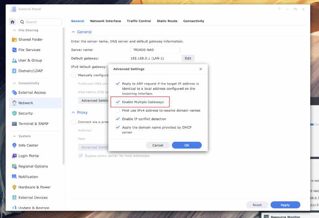This screenshot has width=319, height=218.
Task: Open Login Portal icon
Action: (14, 156)
